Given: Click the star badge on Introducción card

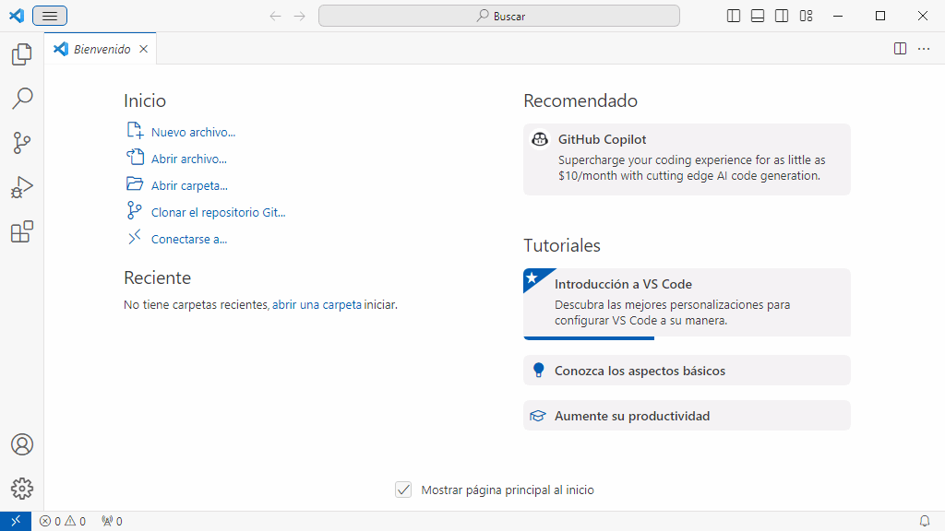Looking at the screenshot, I should coord(532,277).
